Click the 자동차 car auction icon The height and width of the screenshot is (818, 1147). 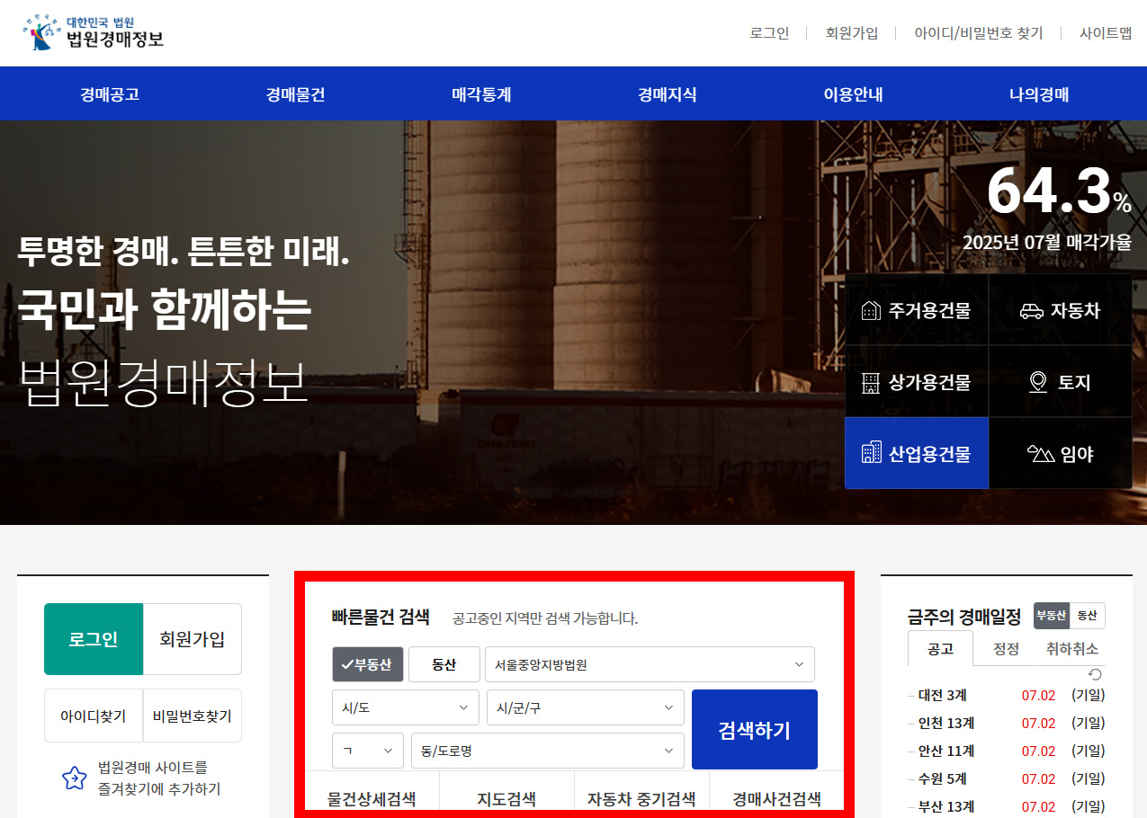click(x=1060, y=308)
